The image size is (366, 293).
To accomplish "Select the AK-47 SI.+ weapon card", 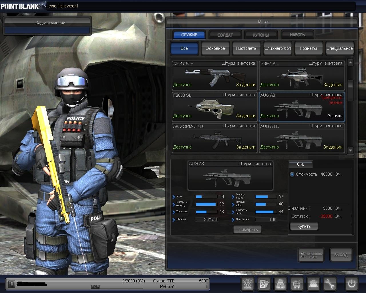I will (x=214, y=75).
